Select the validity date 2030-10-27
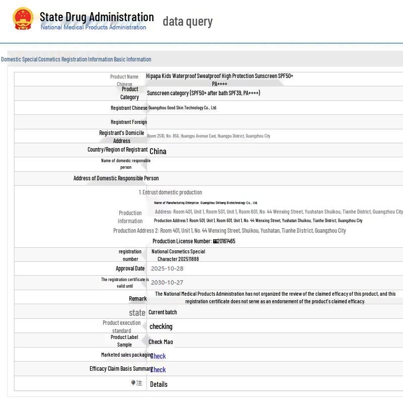Viewport: 403px width, 403px height. pyautogui.click(x=167, y=283)
